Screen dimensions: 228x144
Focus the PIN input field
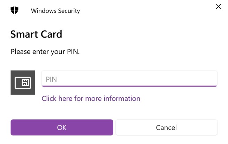[x=129, y=79]
